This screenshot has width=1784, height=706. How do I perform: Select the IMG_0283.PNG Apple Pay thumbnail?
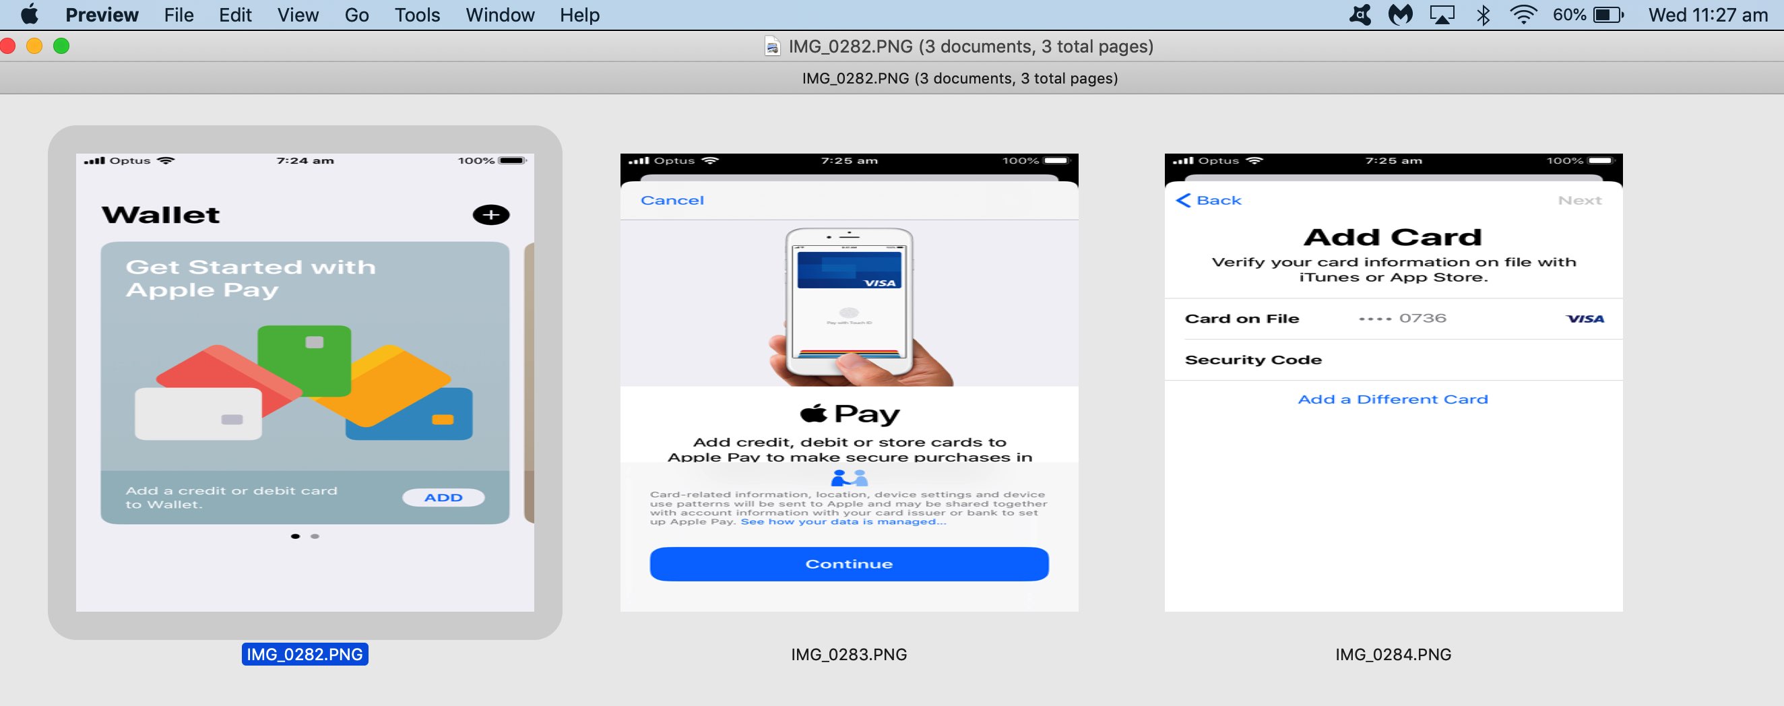(x=849, y=382)
